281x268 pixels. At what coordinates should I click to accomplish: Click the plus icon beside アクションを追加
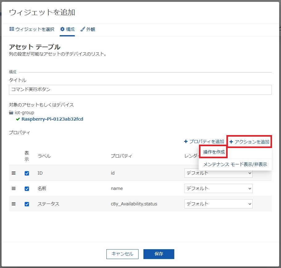231,142
